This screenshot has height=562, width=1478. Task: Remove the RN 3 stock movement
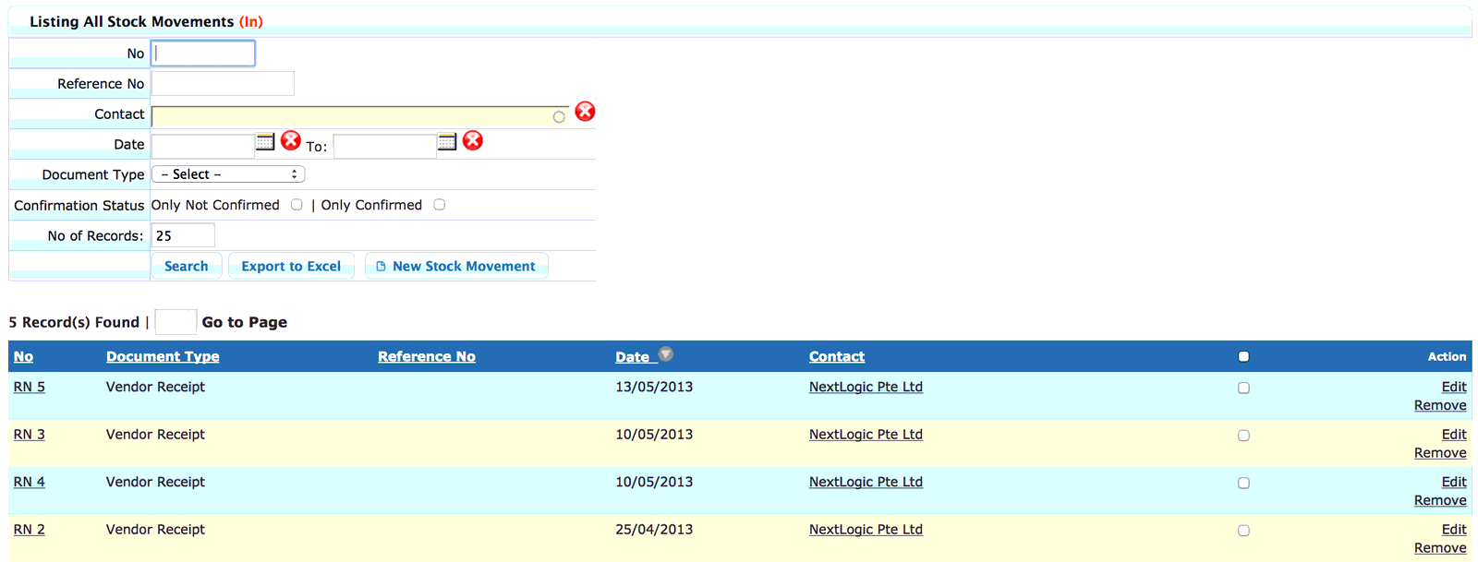(x=1440, y=453)
